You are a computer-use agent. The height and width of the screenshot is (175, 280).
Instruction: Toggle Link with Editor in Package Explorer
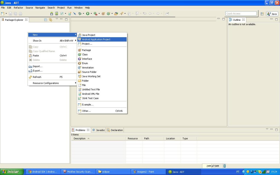tap(51, 20)
